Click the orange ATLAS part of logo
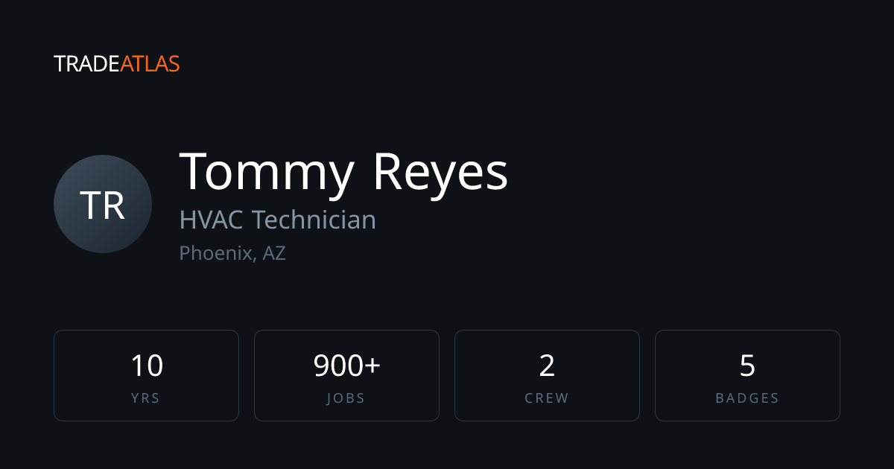This screenshot has width=894, height=469. click(x=150, y=64)
